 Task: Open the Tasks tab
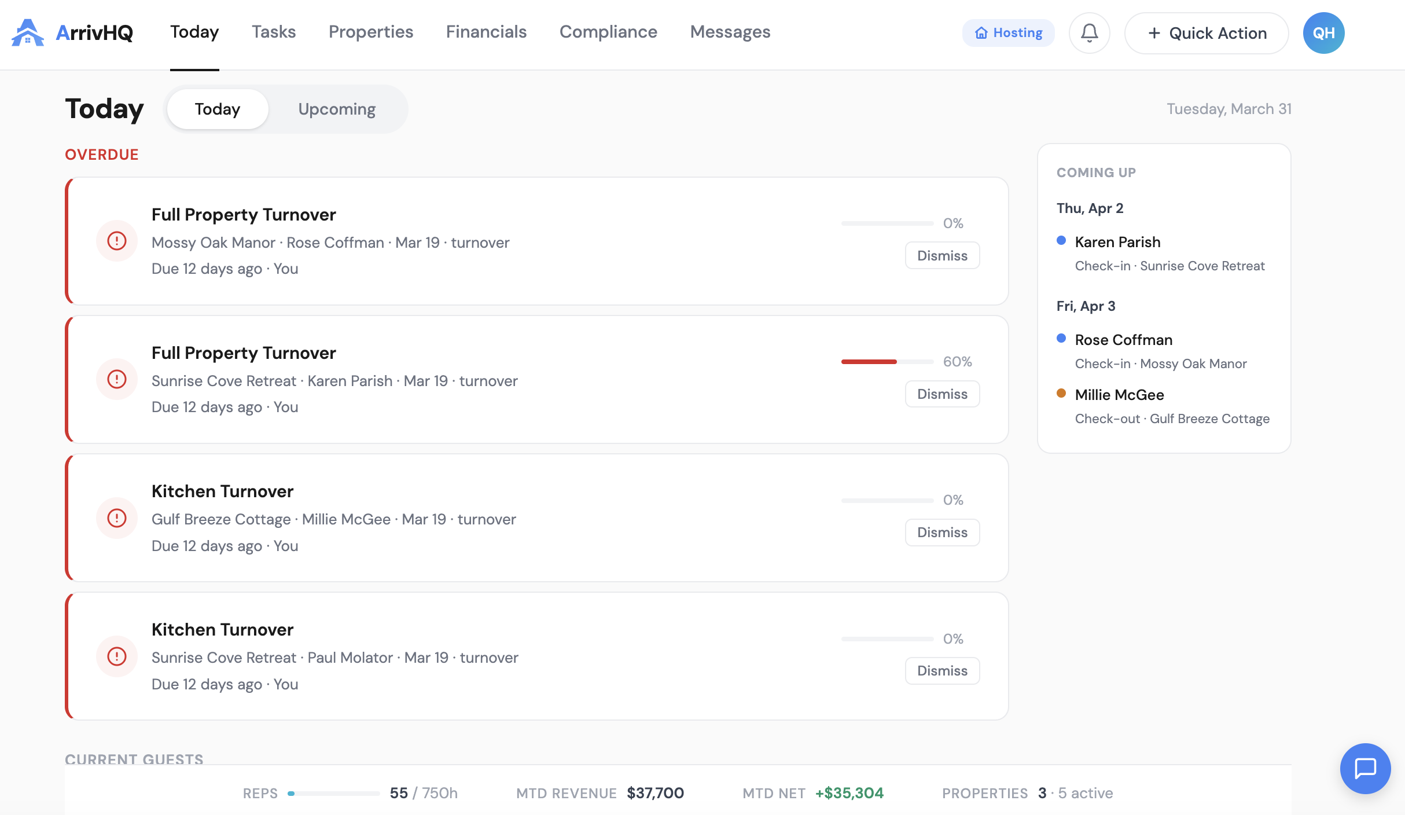tap(273, 33)
